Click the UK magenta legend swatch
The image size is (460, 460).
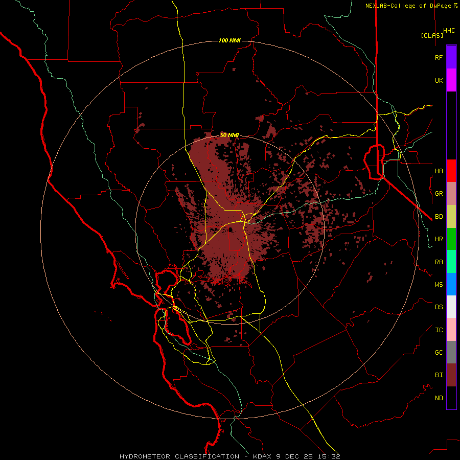(x=451, y=80)
